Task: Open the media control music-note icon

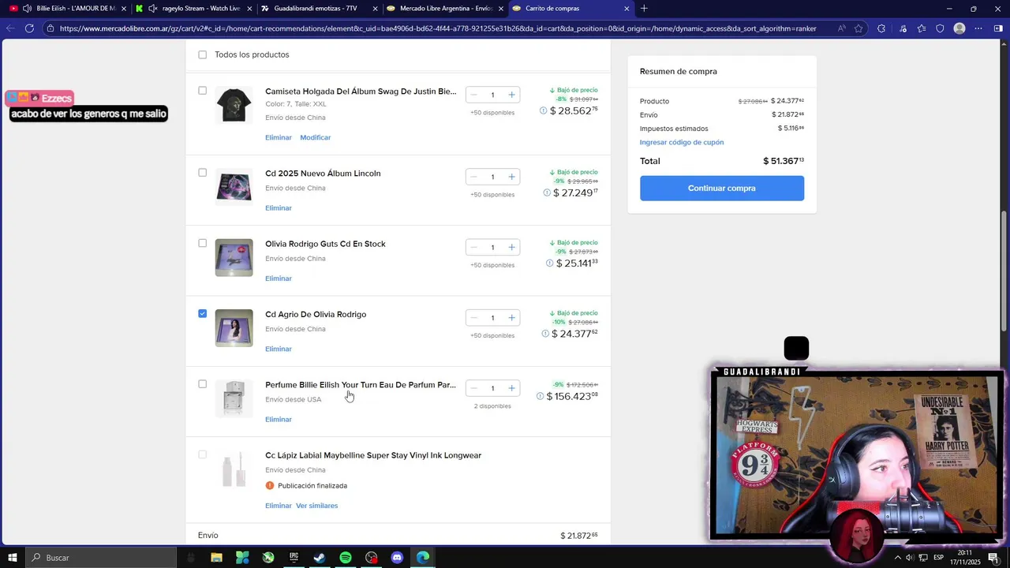Action: [903, 28]
